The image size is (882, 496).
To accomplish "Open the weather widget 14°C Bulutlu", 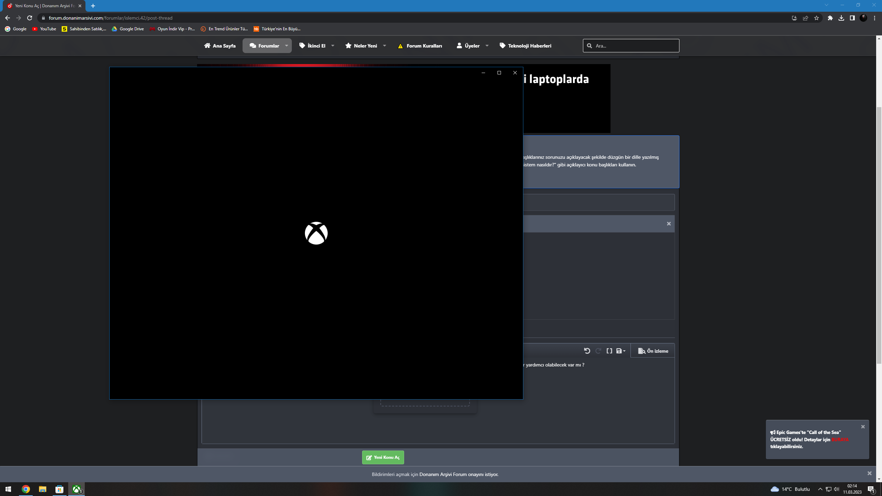I will [790, 489].
